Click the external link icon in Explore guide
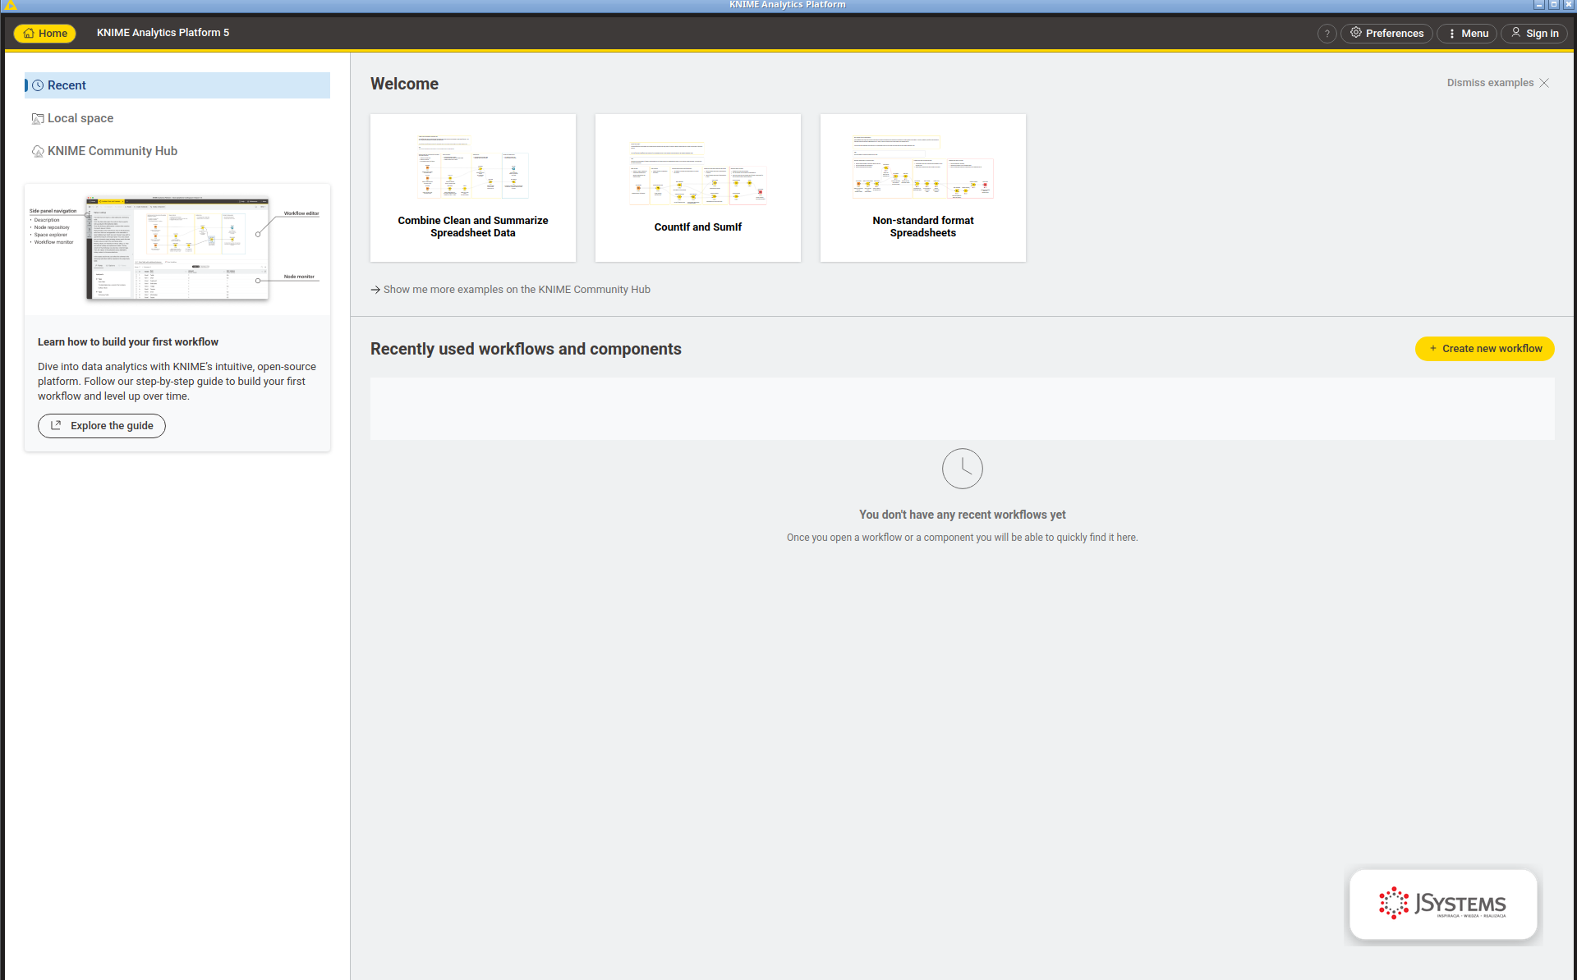Screen dimensions: 1577x980 click(x=56, y=425)
